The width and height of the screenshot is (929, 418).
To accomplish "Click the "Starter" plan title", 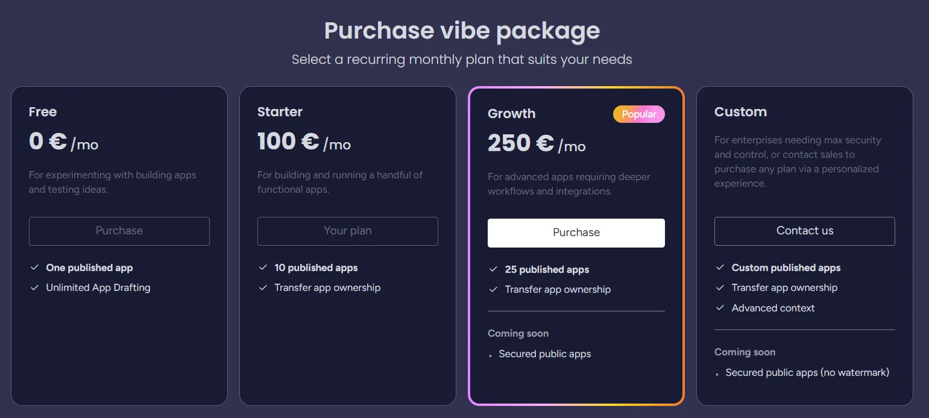I will (280, 111).
